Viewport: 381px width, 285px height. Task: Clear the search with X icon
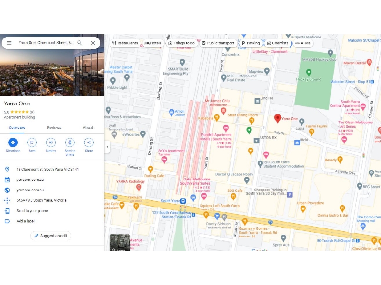point(93,43)
